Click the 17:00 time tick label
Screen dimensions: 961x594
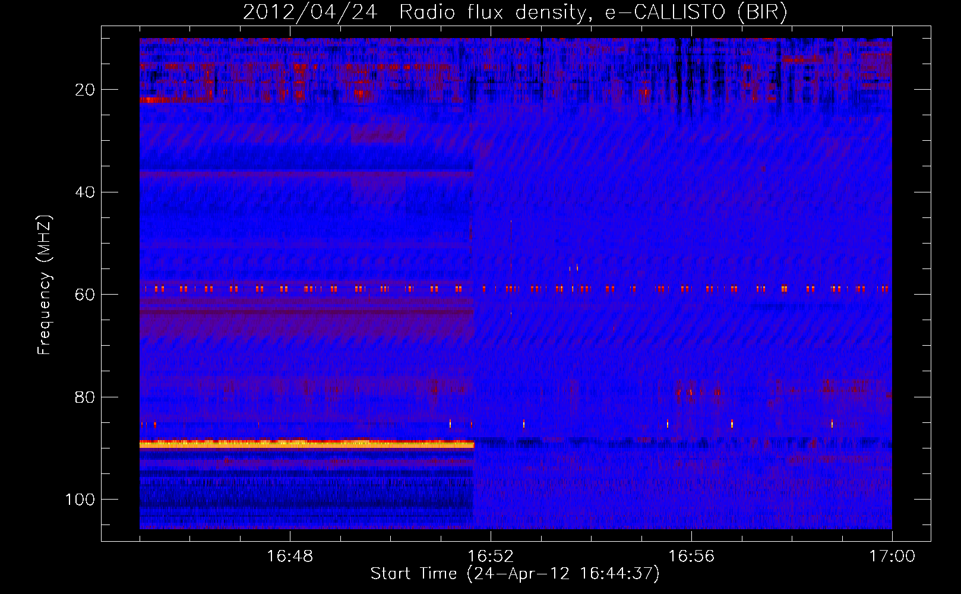coord(892,557)
